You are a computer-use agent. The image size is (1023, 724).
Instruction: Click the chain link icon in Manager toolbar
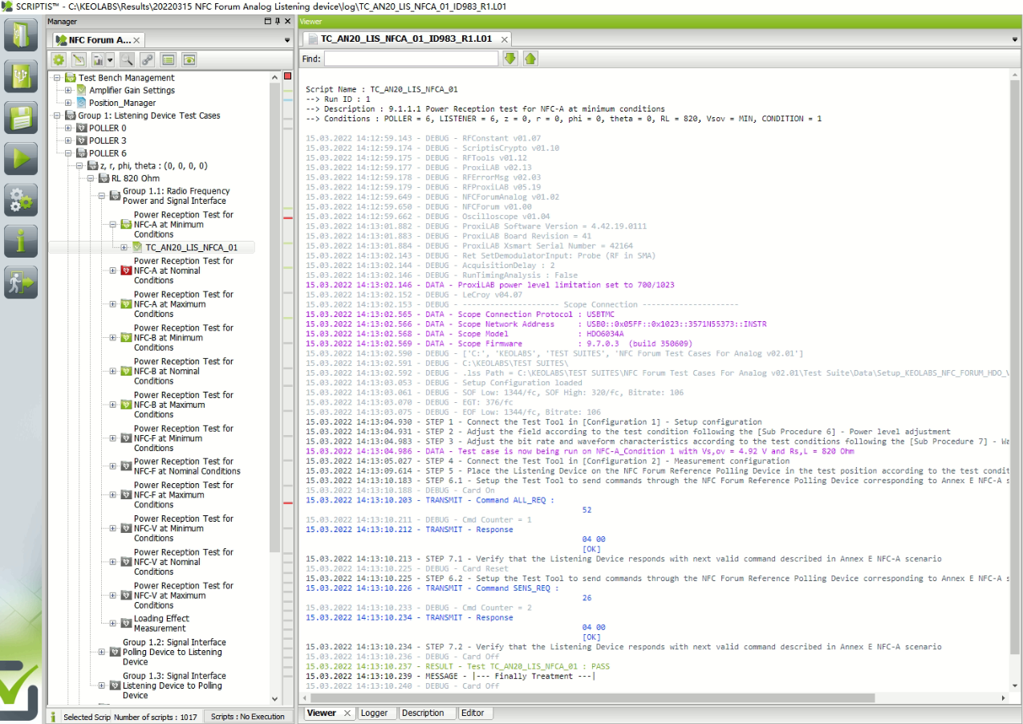pyautogui.click(x=148, y=59)
